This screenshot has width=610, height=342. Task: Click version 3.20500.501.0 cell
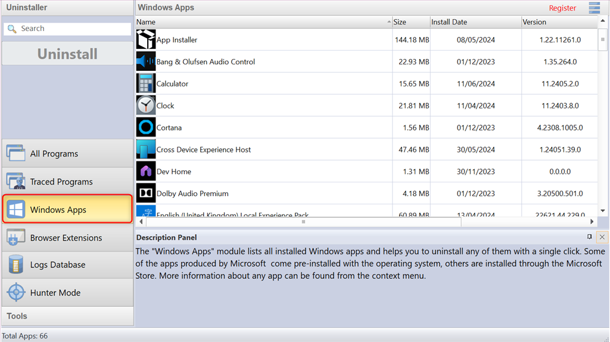click(x=560, y=194)
